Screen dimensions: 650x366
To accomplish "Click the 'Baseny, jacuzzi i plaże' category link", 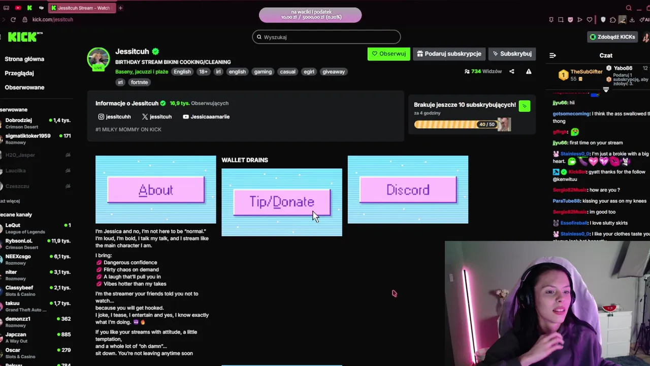I will [142, 72].
